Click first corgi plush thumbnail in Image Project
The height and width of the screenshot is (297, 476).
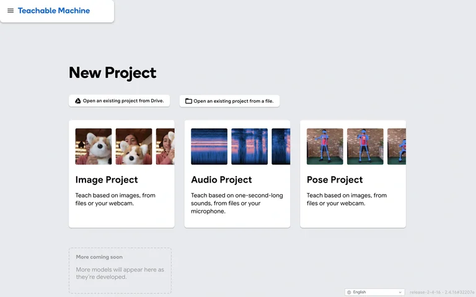94,147
